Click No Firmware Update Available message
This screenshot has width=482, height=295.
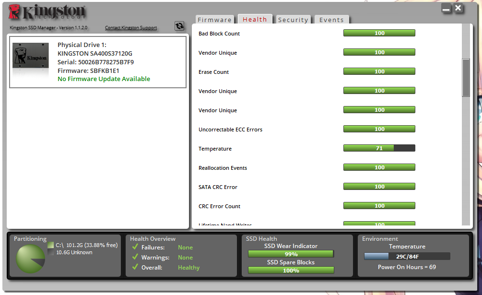point(104,79)
